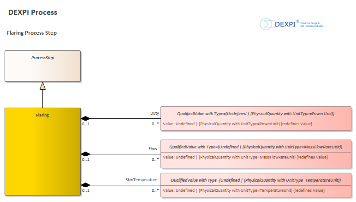Click the 0..* multiplicity under Duty
The width and height of the screenshot is (356, 202).
(x=155, y=124)
